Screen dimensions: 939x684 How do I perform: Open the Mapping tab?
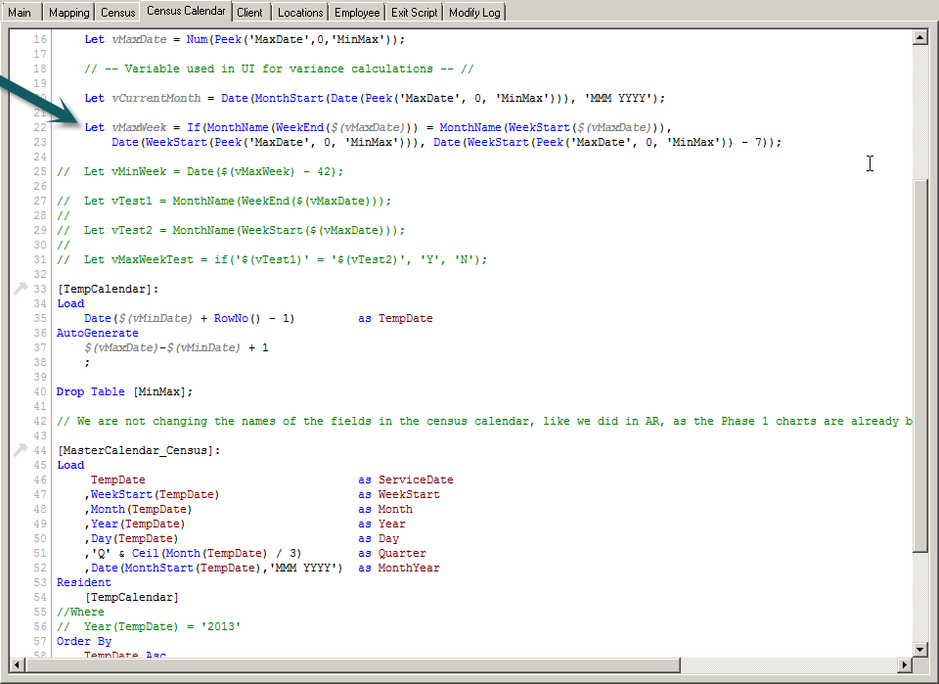(68, 12)
